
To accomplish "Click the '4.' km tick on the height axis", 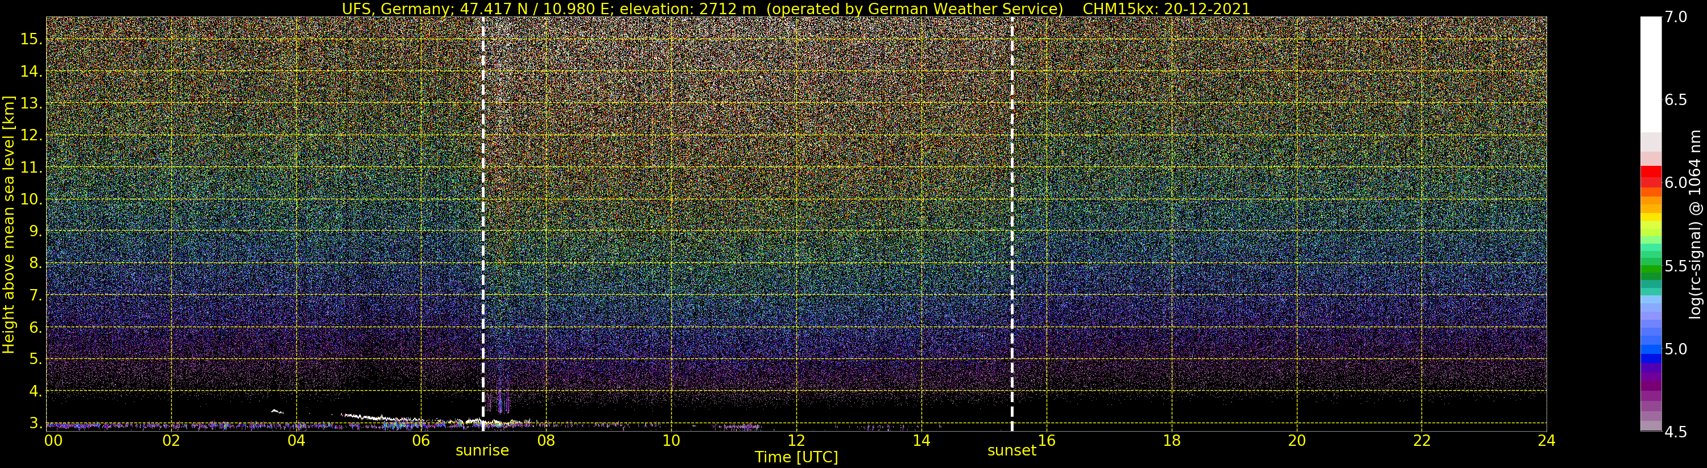I will tap(36, 391).
